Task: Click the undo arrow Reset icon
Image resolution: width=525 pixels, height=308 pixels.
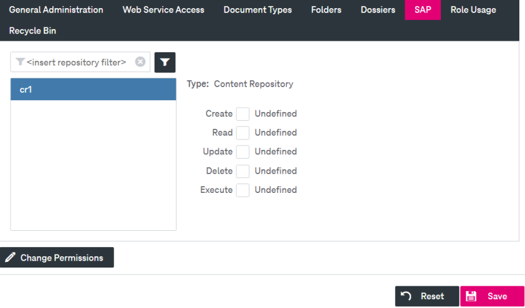Action: [406, 296]
